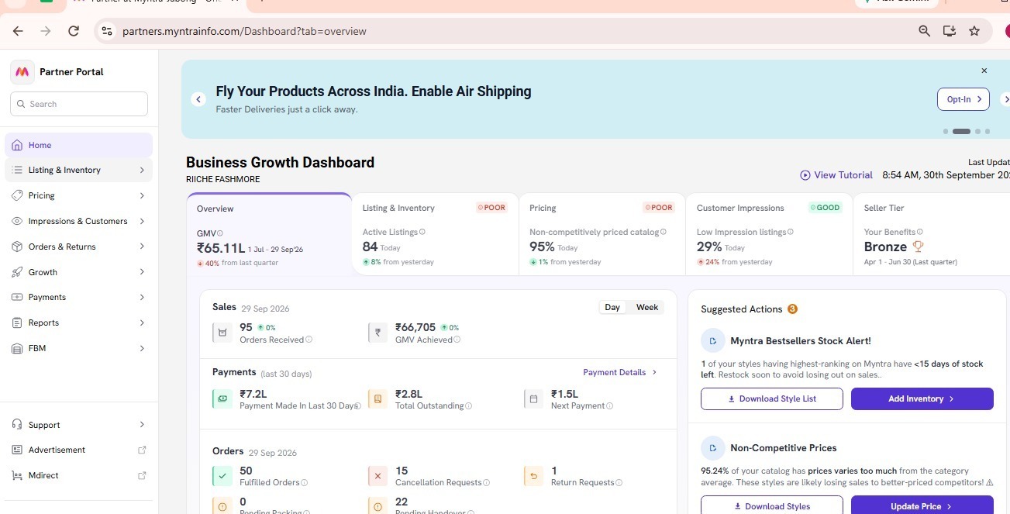1010x514 pixels.
Task: Select the Pricing dashboard tab
Action: pyautogui.click(x=602, y=234)
